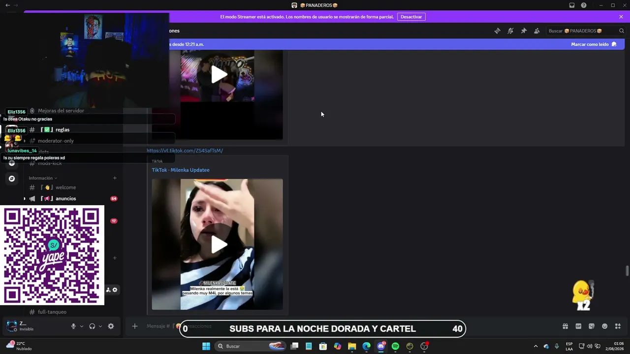Open Discord user settings gear
Image resolution: width=630 pixels, height=354 pixels.
point(111,326)
